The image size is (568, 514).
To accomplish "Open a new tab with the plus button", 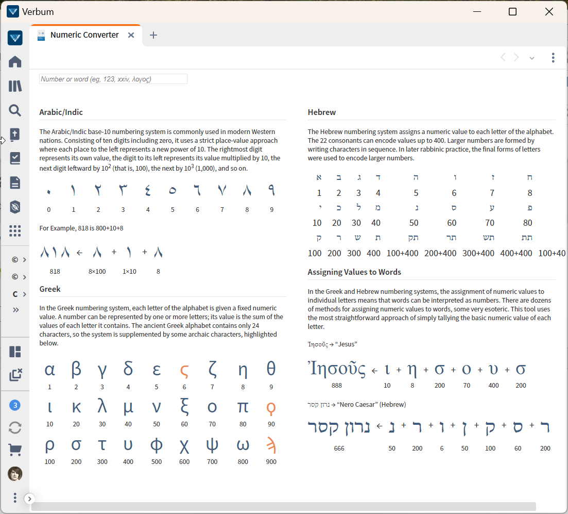I will coord(153,35).
